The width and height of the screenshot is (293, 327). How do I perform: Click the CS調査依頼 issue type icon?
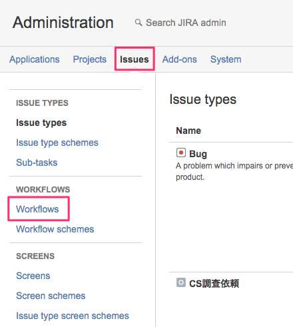(181, 282)
